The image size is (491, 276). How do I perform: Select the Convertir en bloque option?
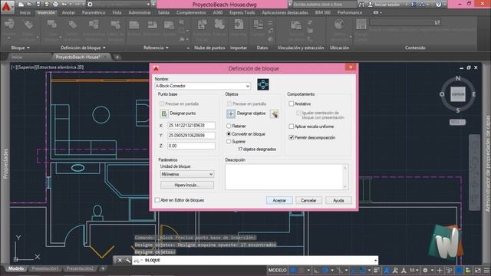pos(229,133)
